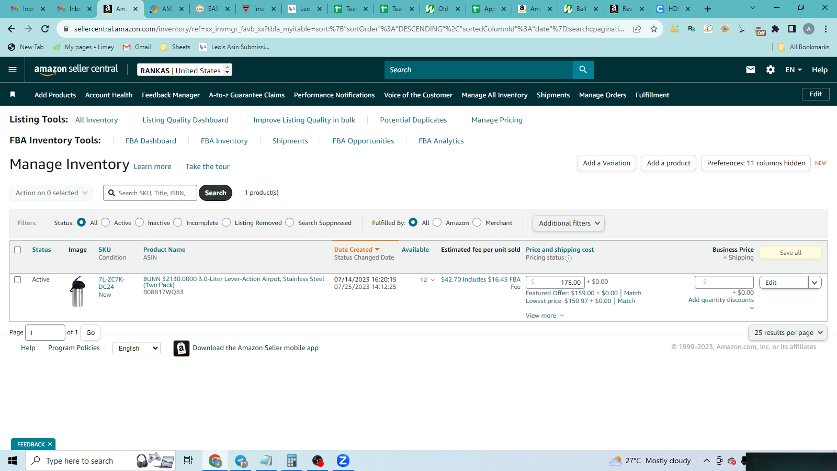The width and height of the screenshot is (837, 471).
Task: Click the Task View icon in taskbar
Action: 188,461
